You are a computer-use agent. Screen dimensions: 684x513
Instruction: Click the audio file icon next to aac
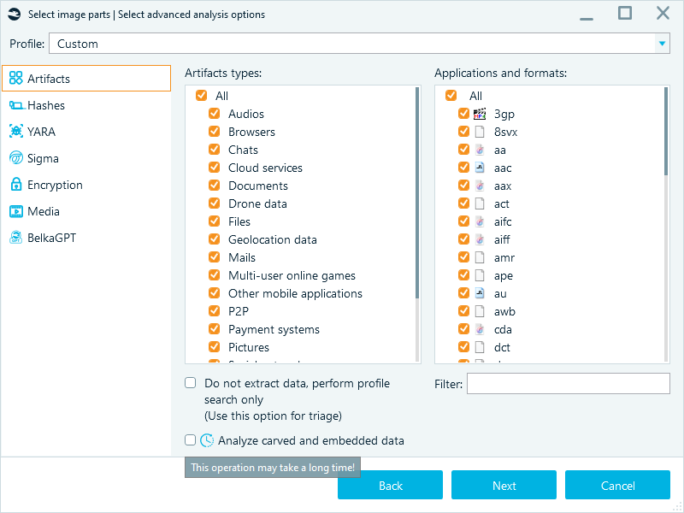[479, 167]
